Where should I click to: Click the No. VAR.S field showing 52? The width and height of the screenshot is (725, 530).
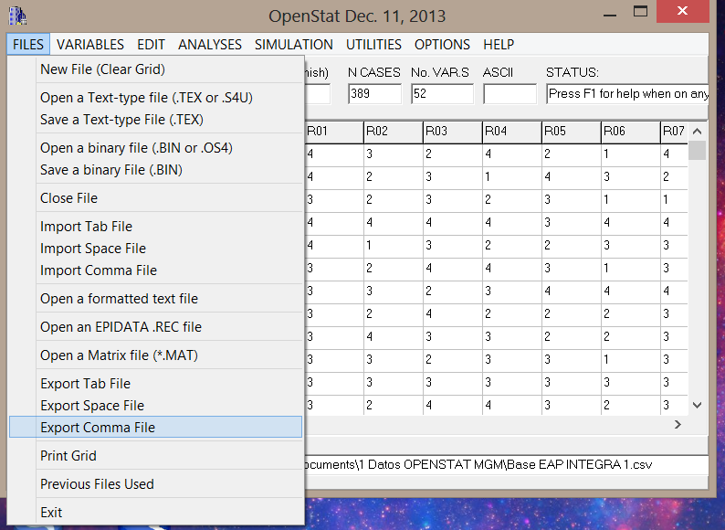[x=442, y=94]
